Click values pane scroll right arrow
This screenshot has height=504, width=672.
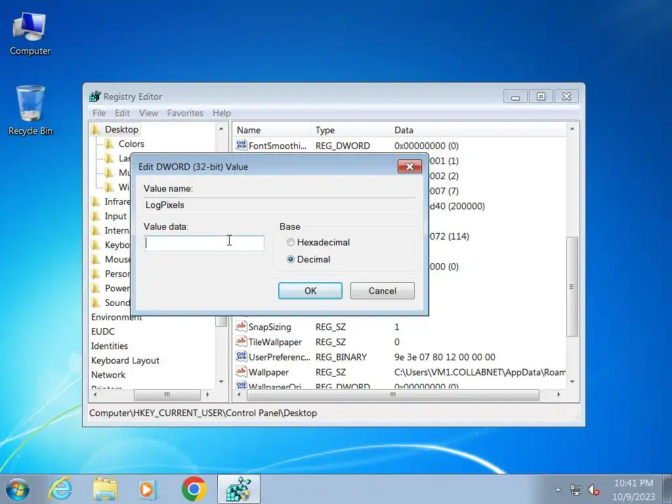558,394
